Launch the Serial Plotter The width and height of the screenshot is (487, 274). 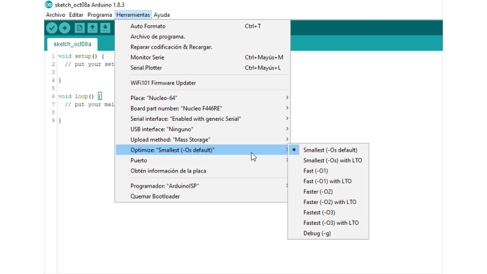pos(202,68)
